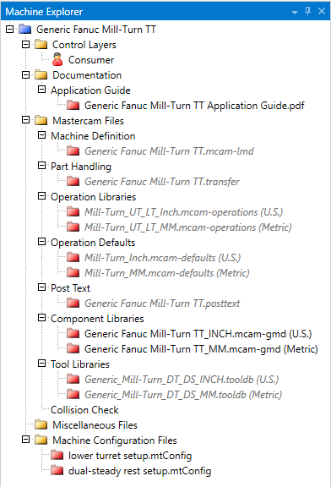Collapse the Machine Configuration Files node
This screenshot has height=487, width=331.
(25, 440)
